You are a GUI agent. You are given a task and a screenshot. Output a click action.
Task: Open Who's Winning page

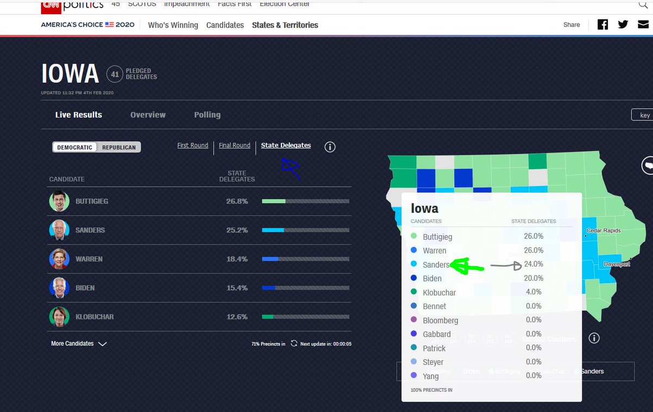173,25
